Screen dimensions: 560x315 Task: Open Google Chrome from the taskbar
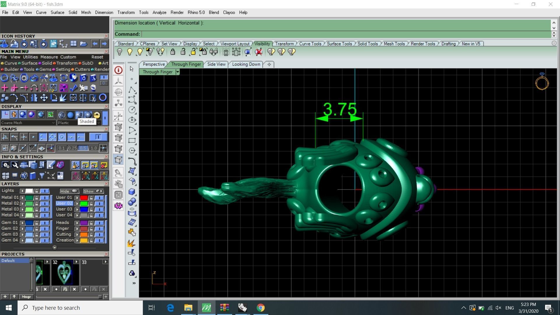coord(260,308)
